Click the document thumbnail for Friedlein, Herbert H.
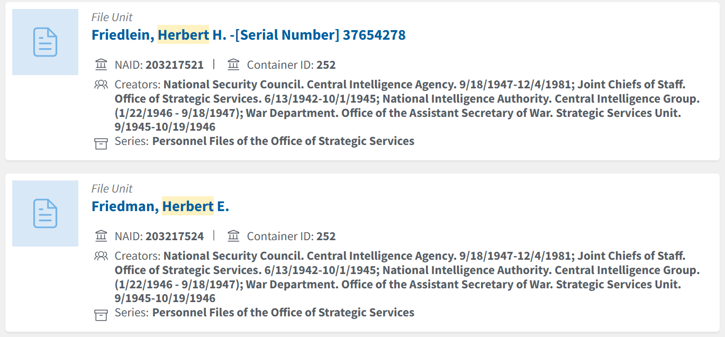725x337 pixels. click(45, 42)
